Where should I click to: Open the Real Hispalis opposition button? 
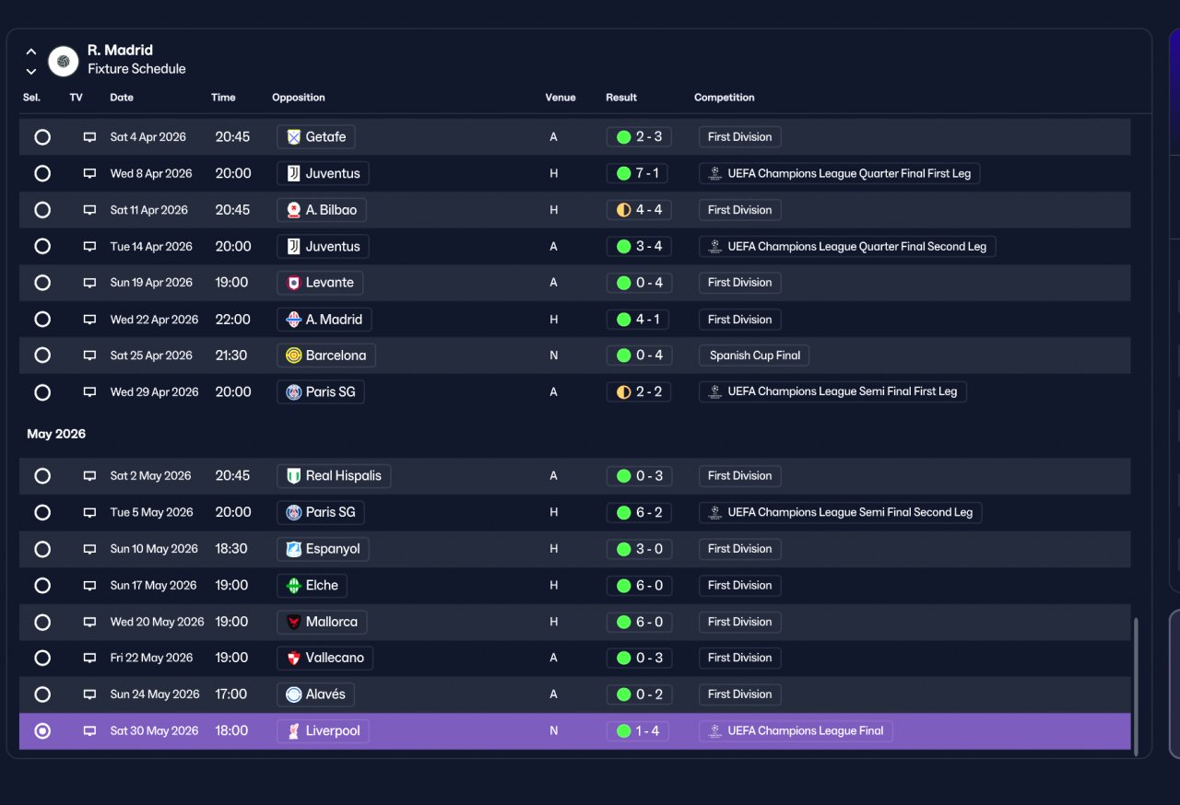(334, 476)
